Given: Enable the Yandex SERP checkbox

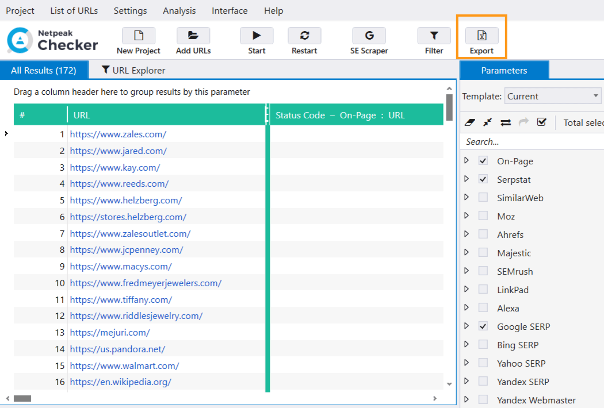Looking at the screenshot, I should tap(483, 382).
